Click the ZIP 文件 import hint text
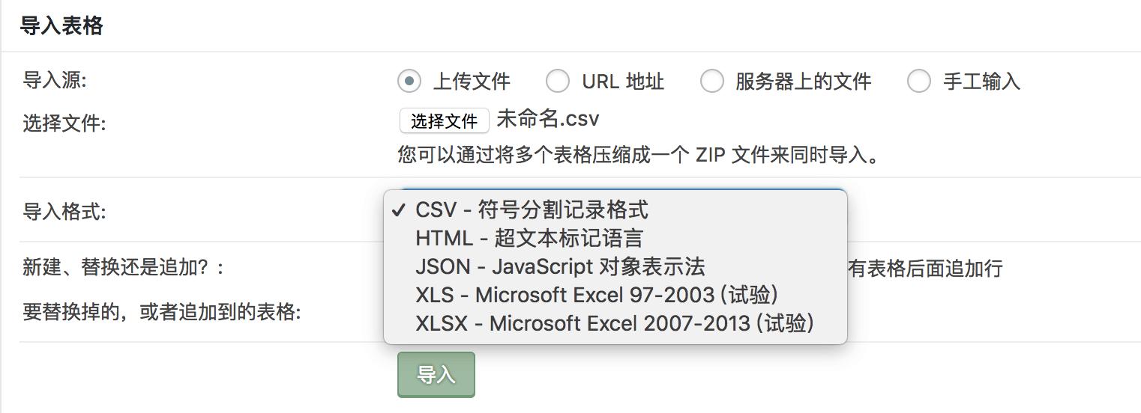Viewport: 1141px width, 413px height. (638, 156)
